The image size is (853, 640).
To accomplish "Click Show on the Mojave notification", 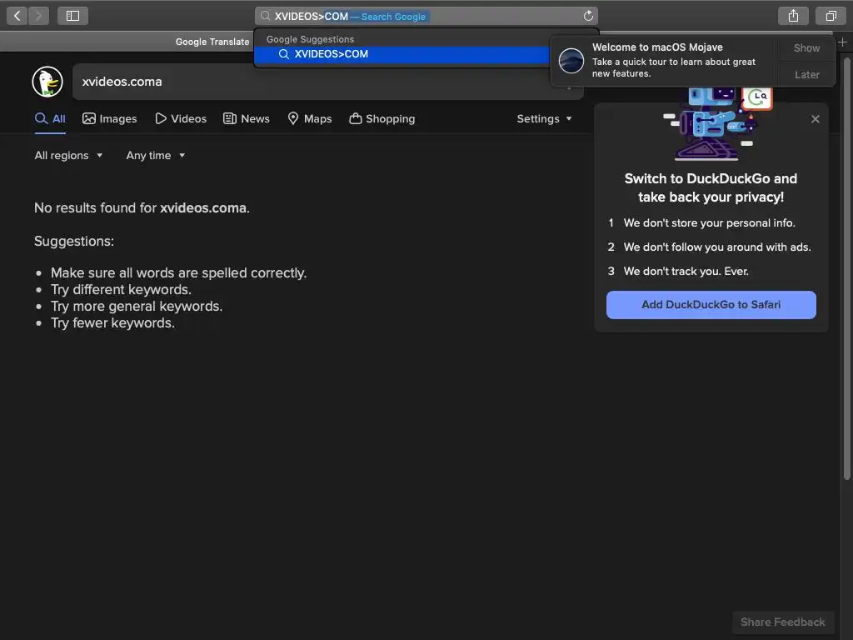I will click(x=806, y=47).
